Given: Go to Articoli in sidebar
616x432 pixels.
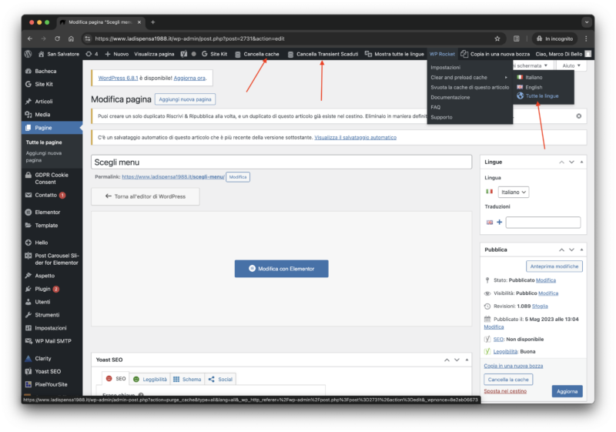Looking at the screenshot, I should coord(44,102).
